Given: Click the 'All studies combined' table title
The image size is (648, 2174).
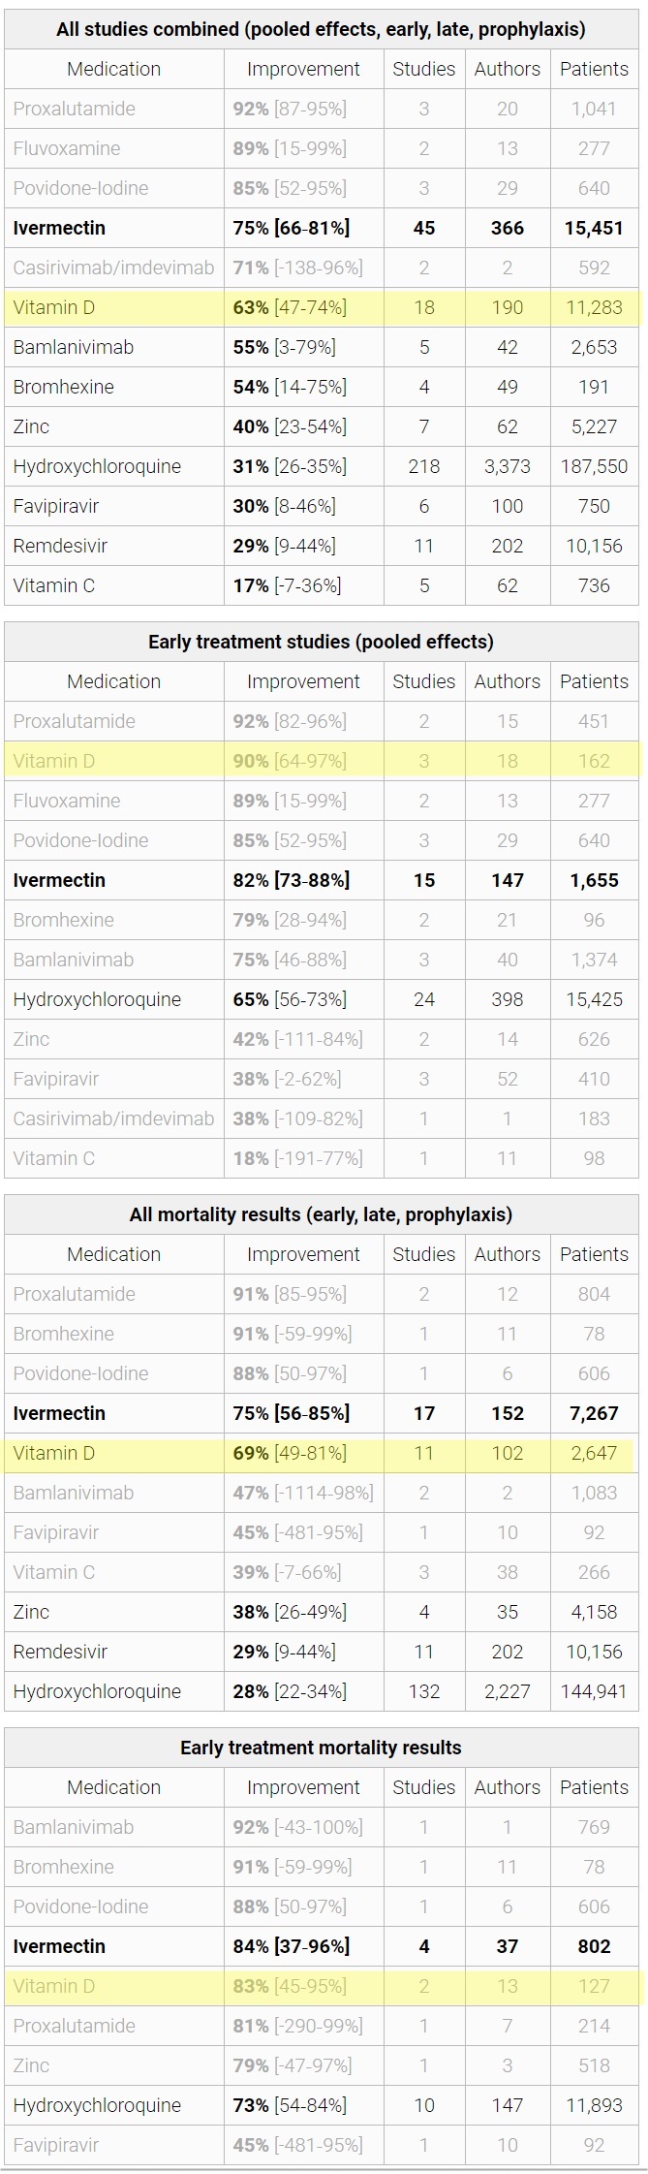Looking at the screenshot, I should 321,29.
